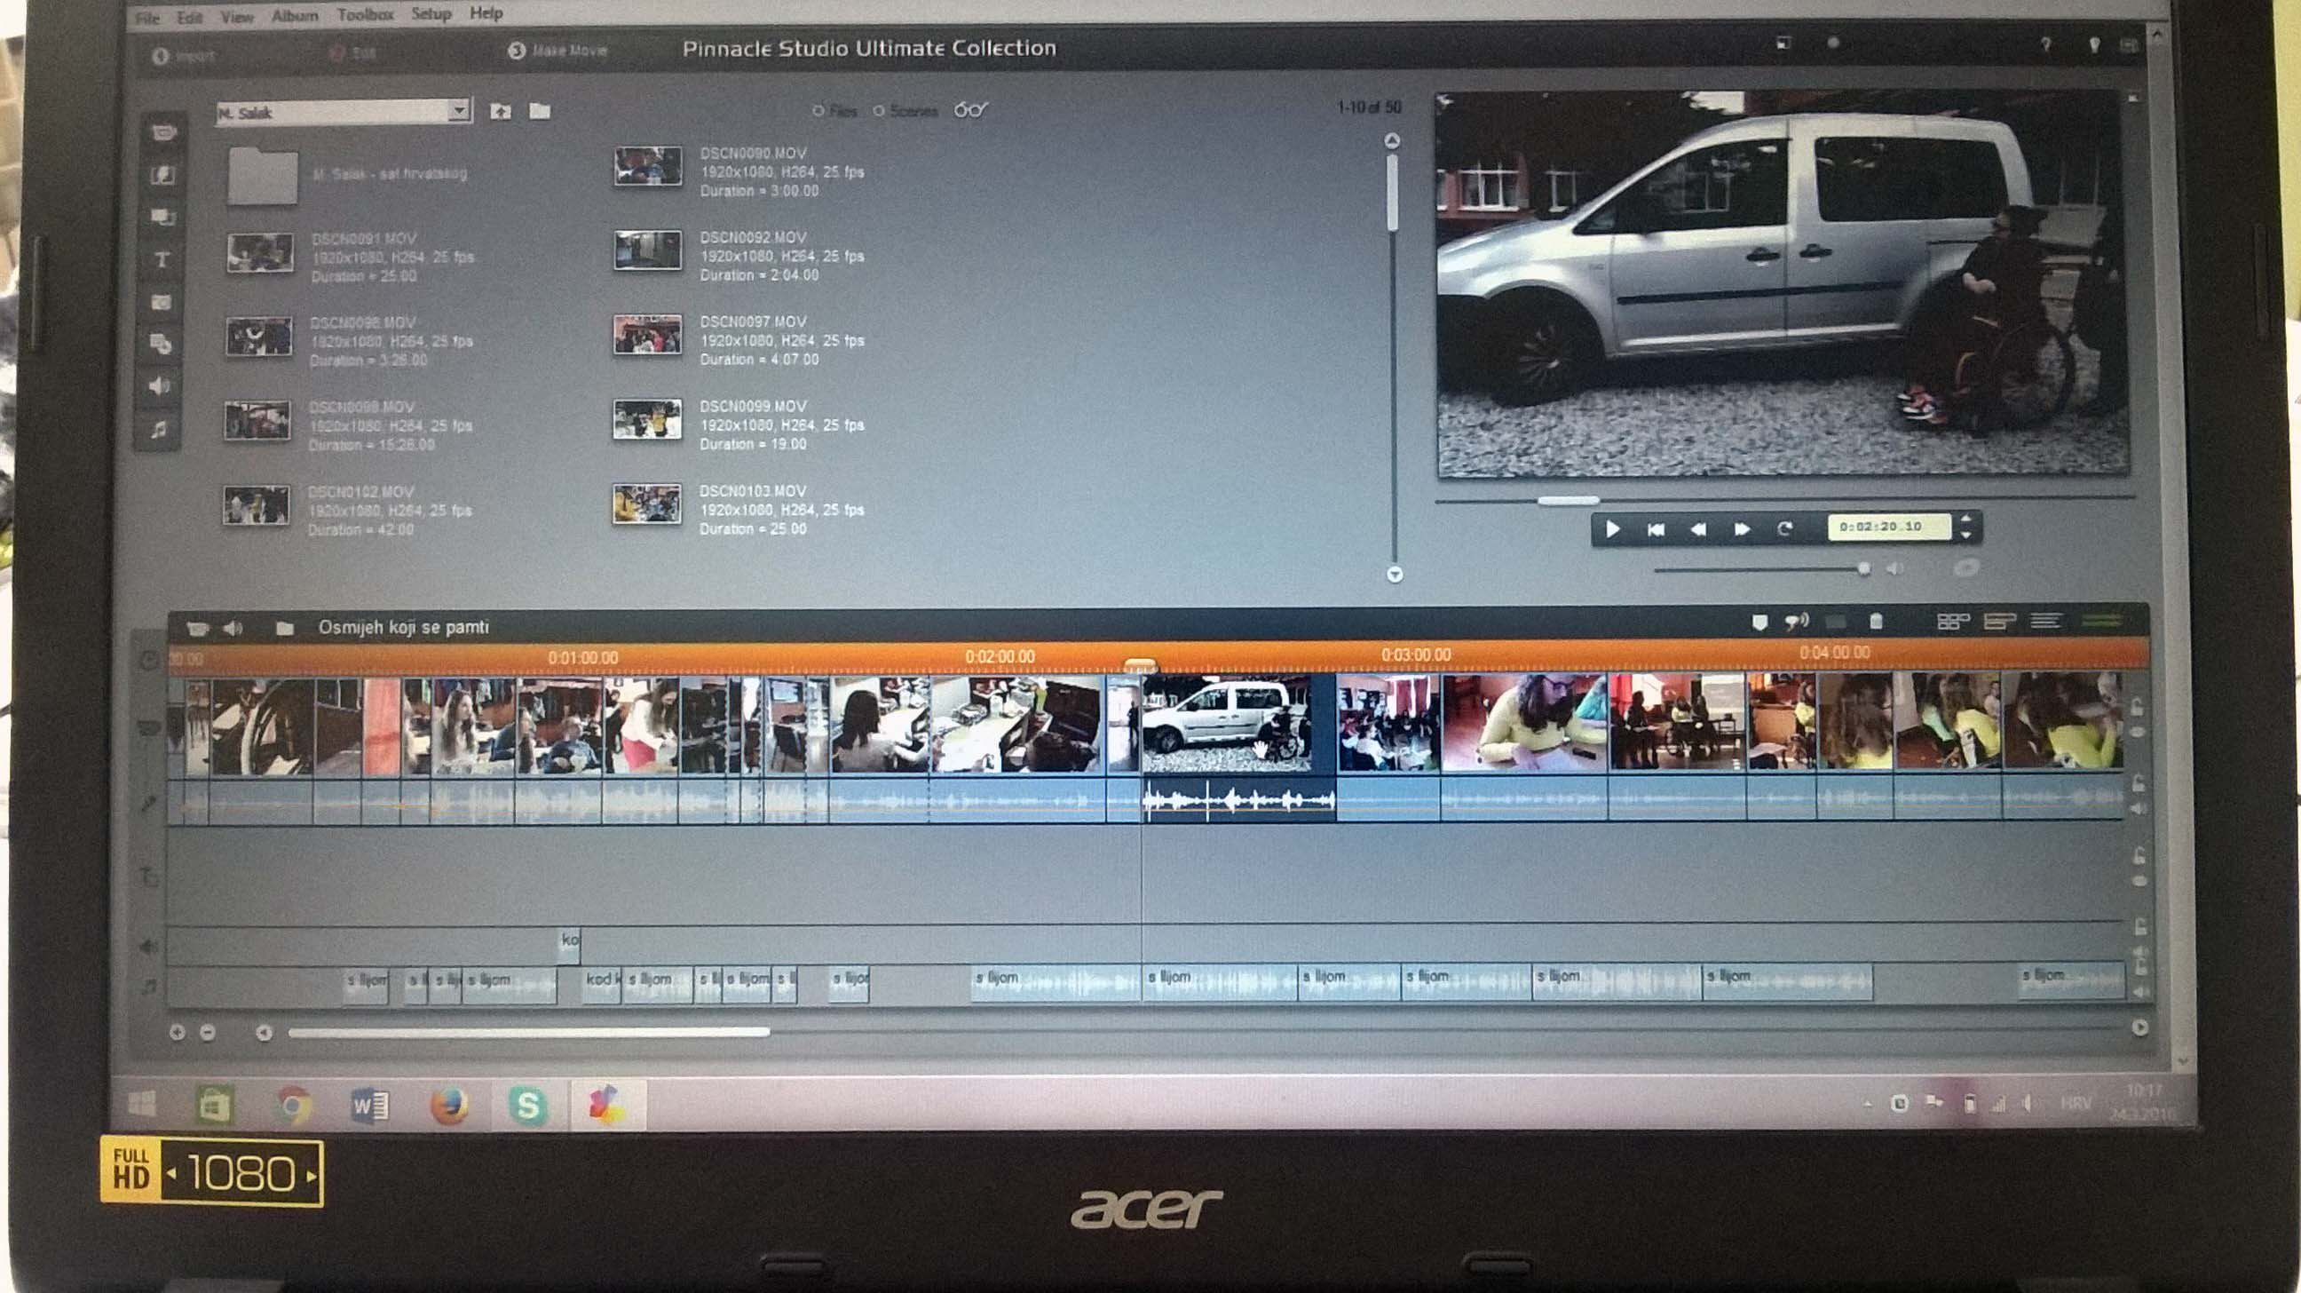Open the Setup menu
Screen dimensions: 2301x1293
[431, 14]
